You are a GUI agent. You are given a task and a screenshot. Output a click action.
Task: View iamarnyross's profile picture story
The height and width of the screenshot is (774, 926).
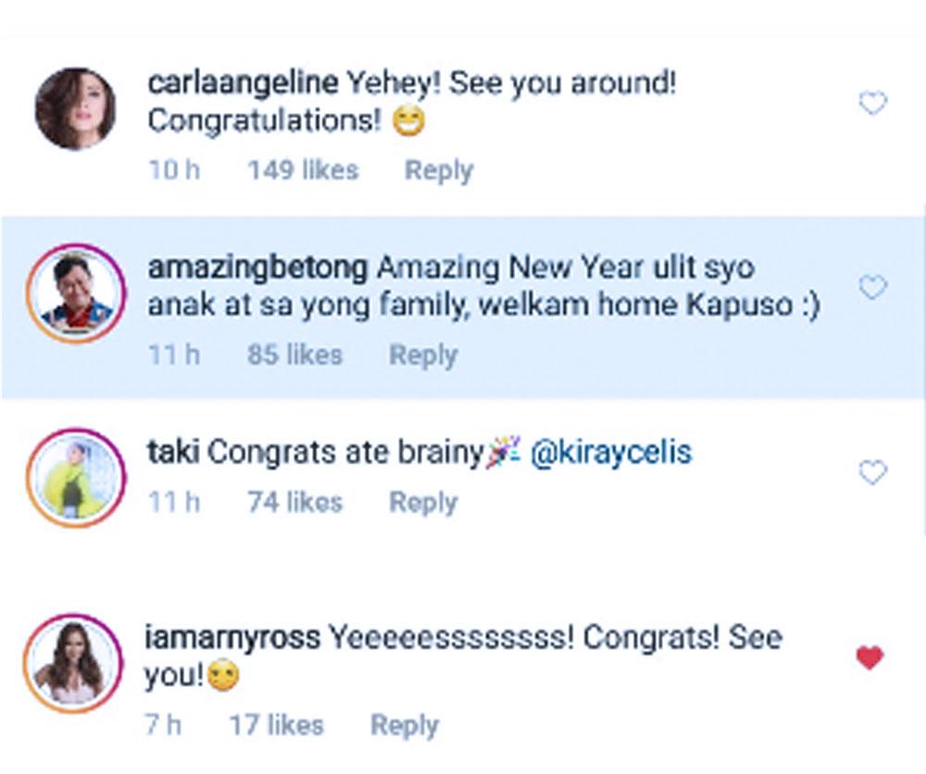(75, 663)
